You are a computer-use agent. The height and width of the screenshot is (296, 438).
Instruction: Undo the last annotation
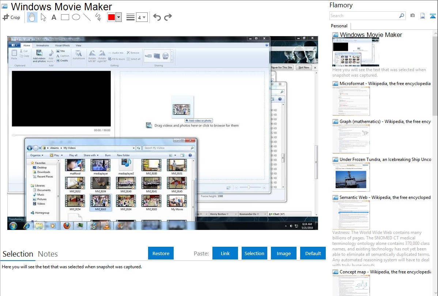[x=157, y=17]
